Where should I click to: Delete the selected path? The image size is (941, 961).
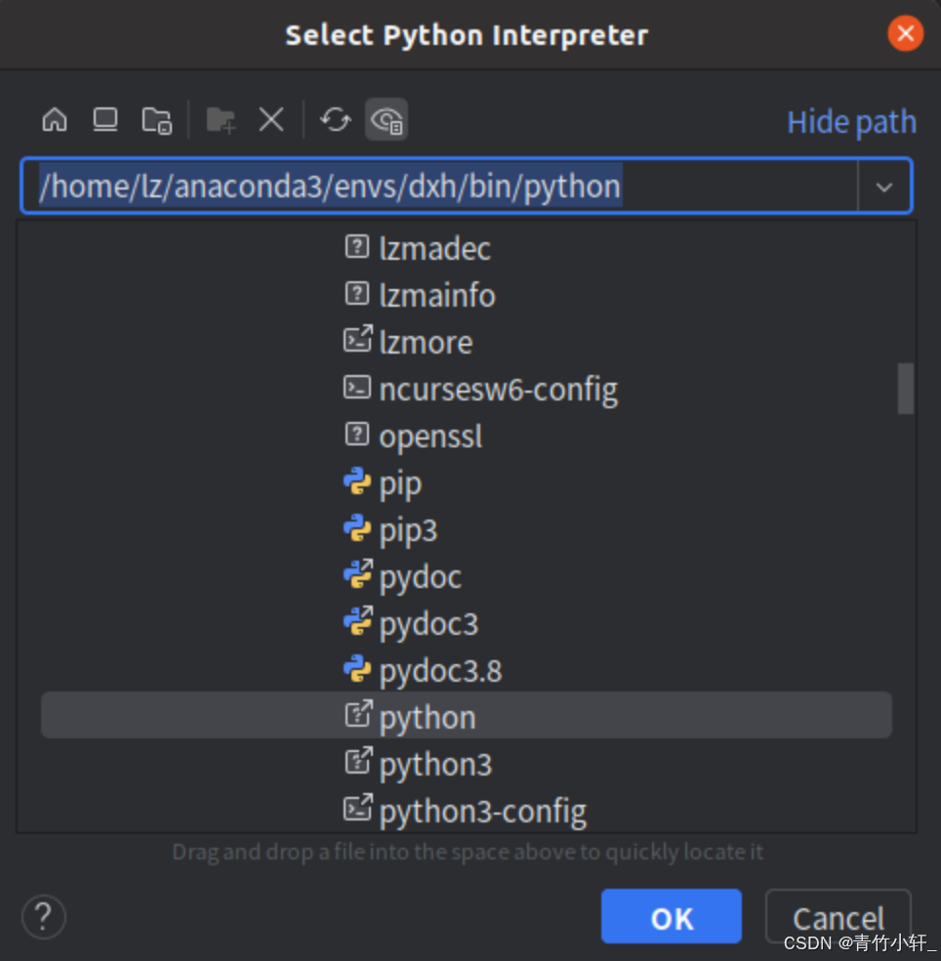(270, 119)
